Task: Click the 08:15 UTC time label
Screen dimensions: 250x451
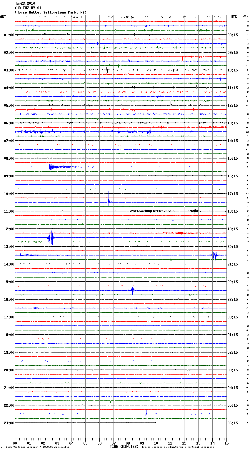Action: point(233,35)
